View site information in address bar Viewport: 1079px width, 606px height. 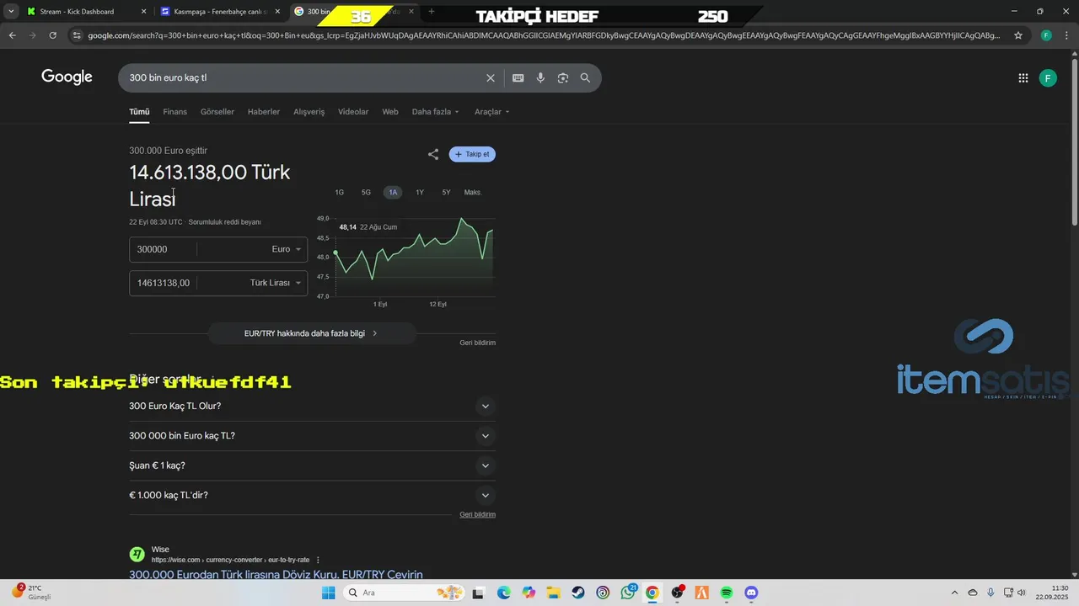pyautogui.click(x=77, y=35)
